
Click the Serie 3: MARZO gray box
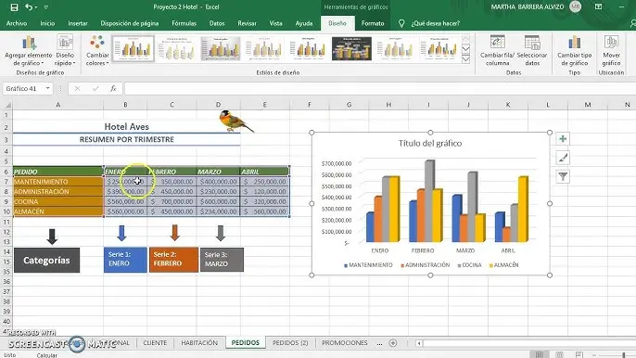click(222, 260)
